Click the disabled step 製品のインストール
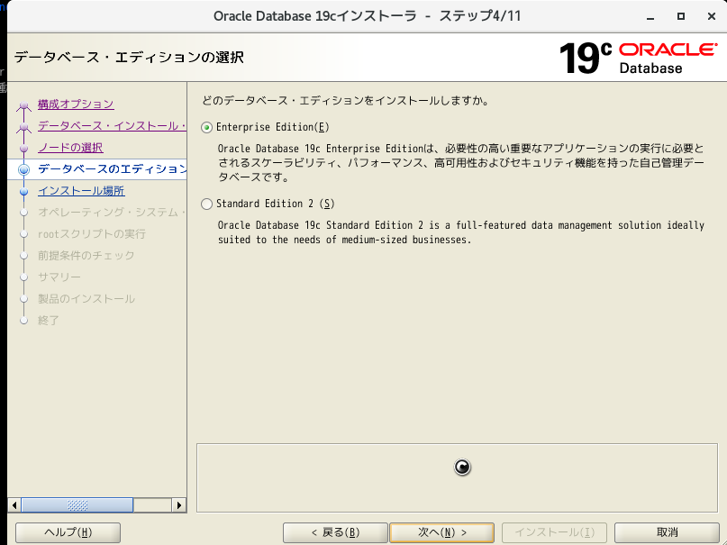The height and width of the screenshot is (545, 727). click(86, 299)
